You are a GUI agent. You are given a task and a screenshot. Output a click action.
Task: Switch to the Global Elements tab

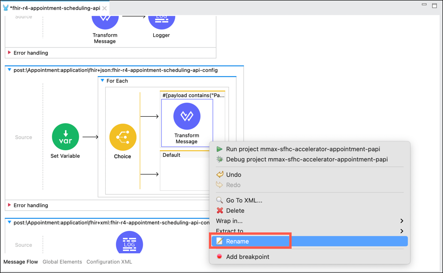[62, 262]
